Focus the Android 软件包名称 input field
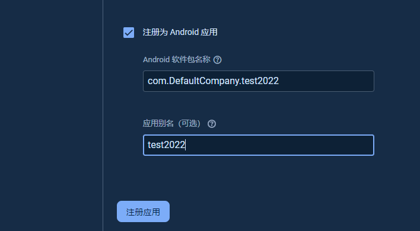Viewport: 420px width, 231px height. 259,81
